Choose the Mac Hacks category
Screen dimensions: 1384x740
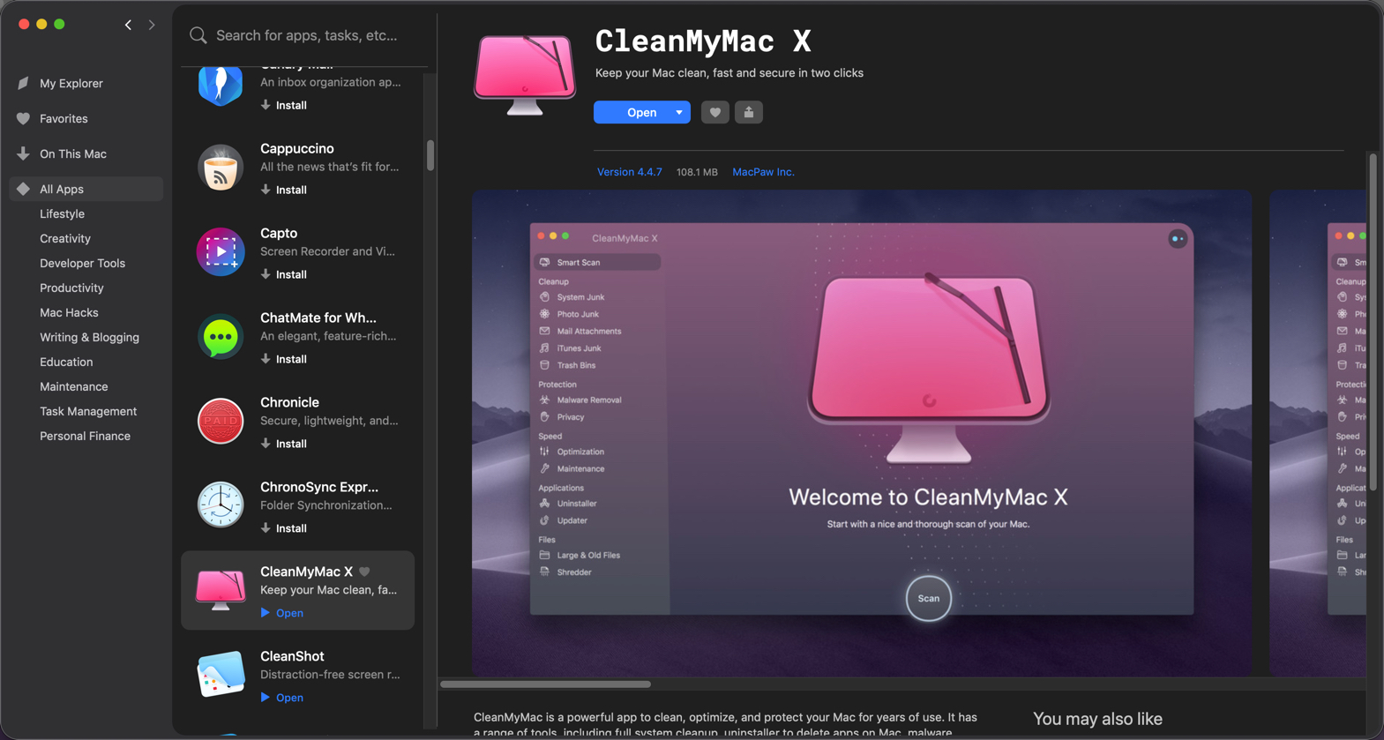pyautogui.click(x=69, y=312)
